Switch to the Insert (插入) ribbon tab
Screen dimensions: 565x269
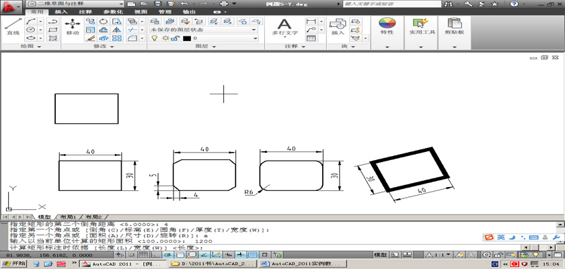61,12
